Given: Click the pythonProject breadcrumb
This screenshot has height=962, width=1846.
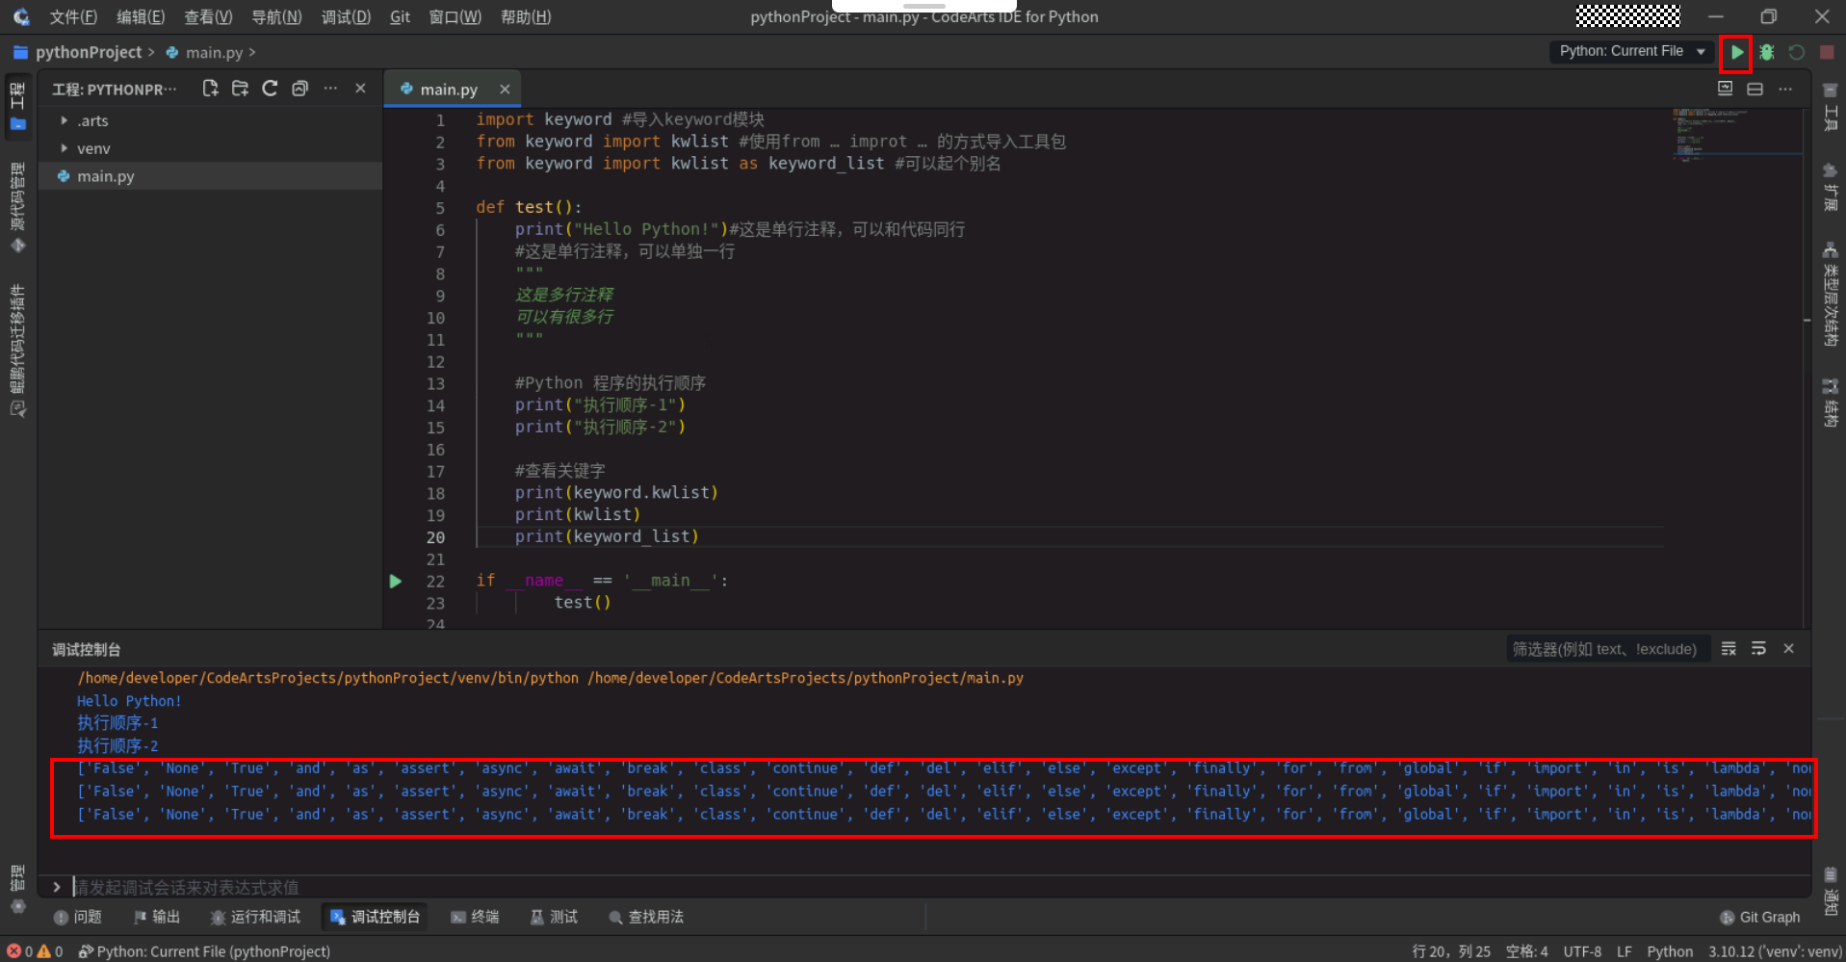Looking at the screenshot, I should (89, 52).
